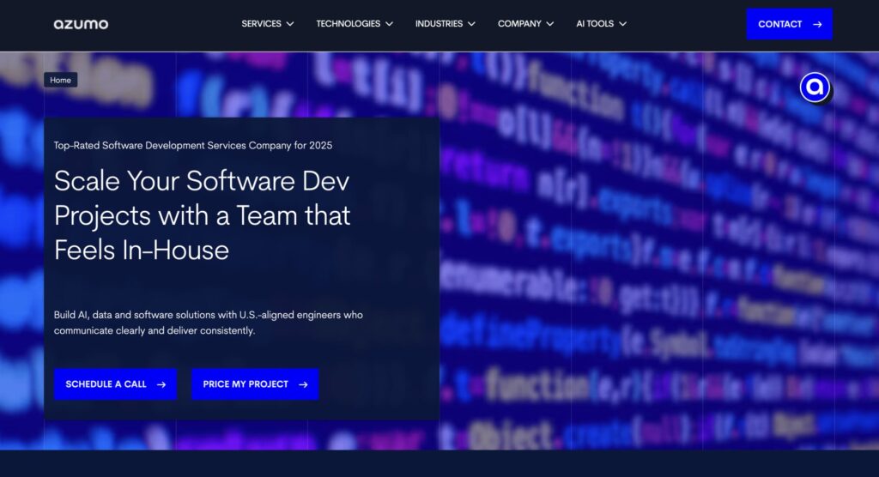Image resolution: width=879 pixels, height=477 pixels.
Task: Click the 'Scale Your Software Dev Projects' headline
Action: 203,214
